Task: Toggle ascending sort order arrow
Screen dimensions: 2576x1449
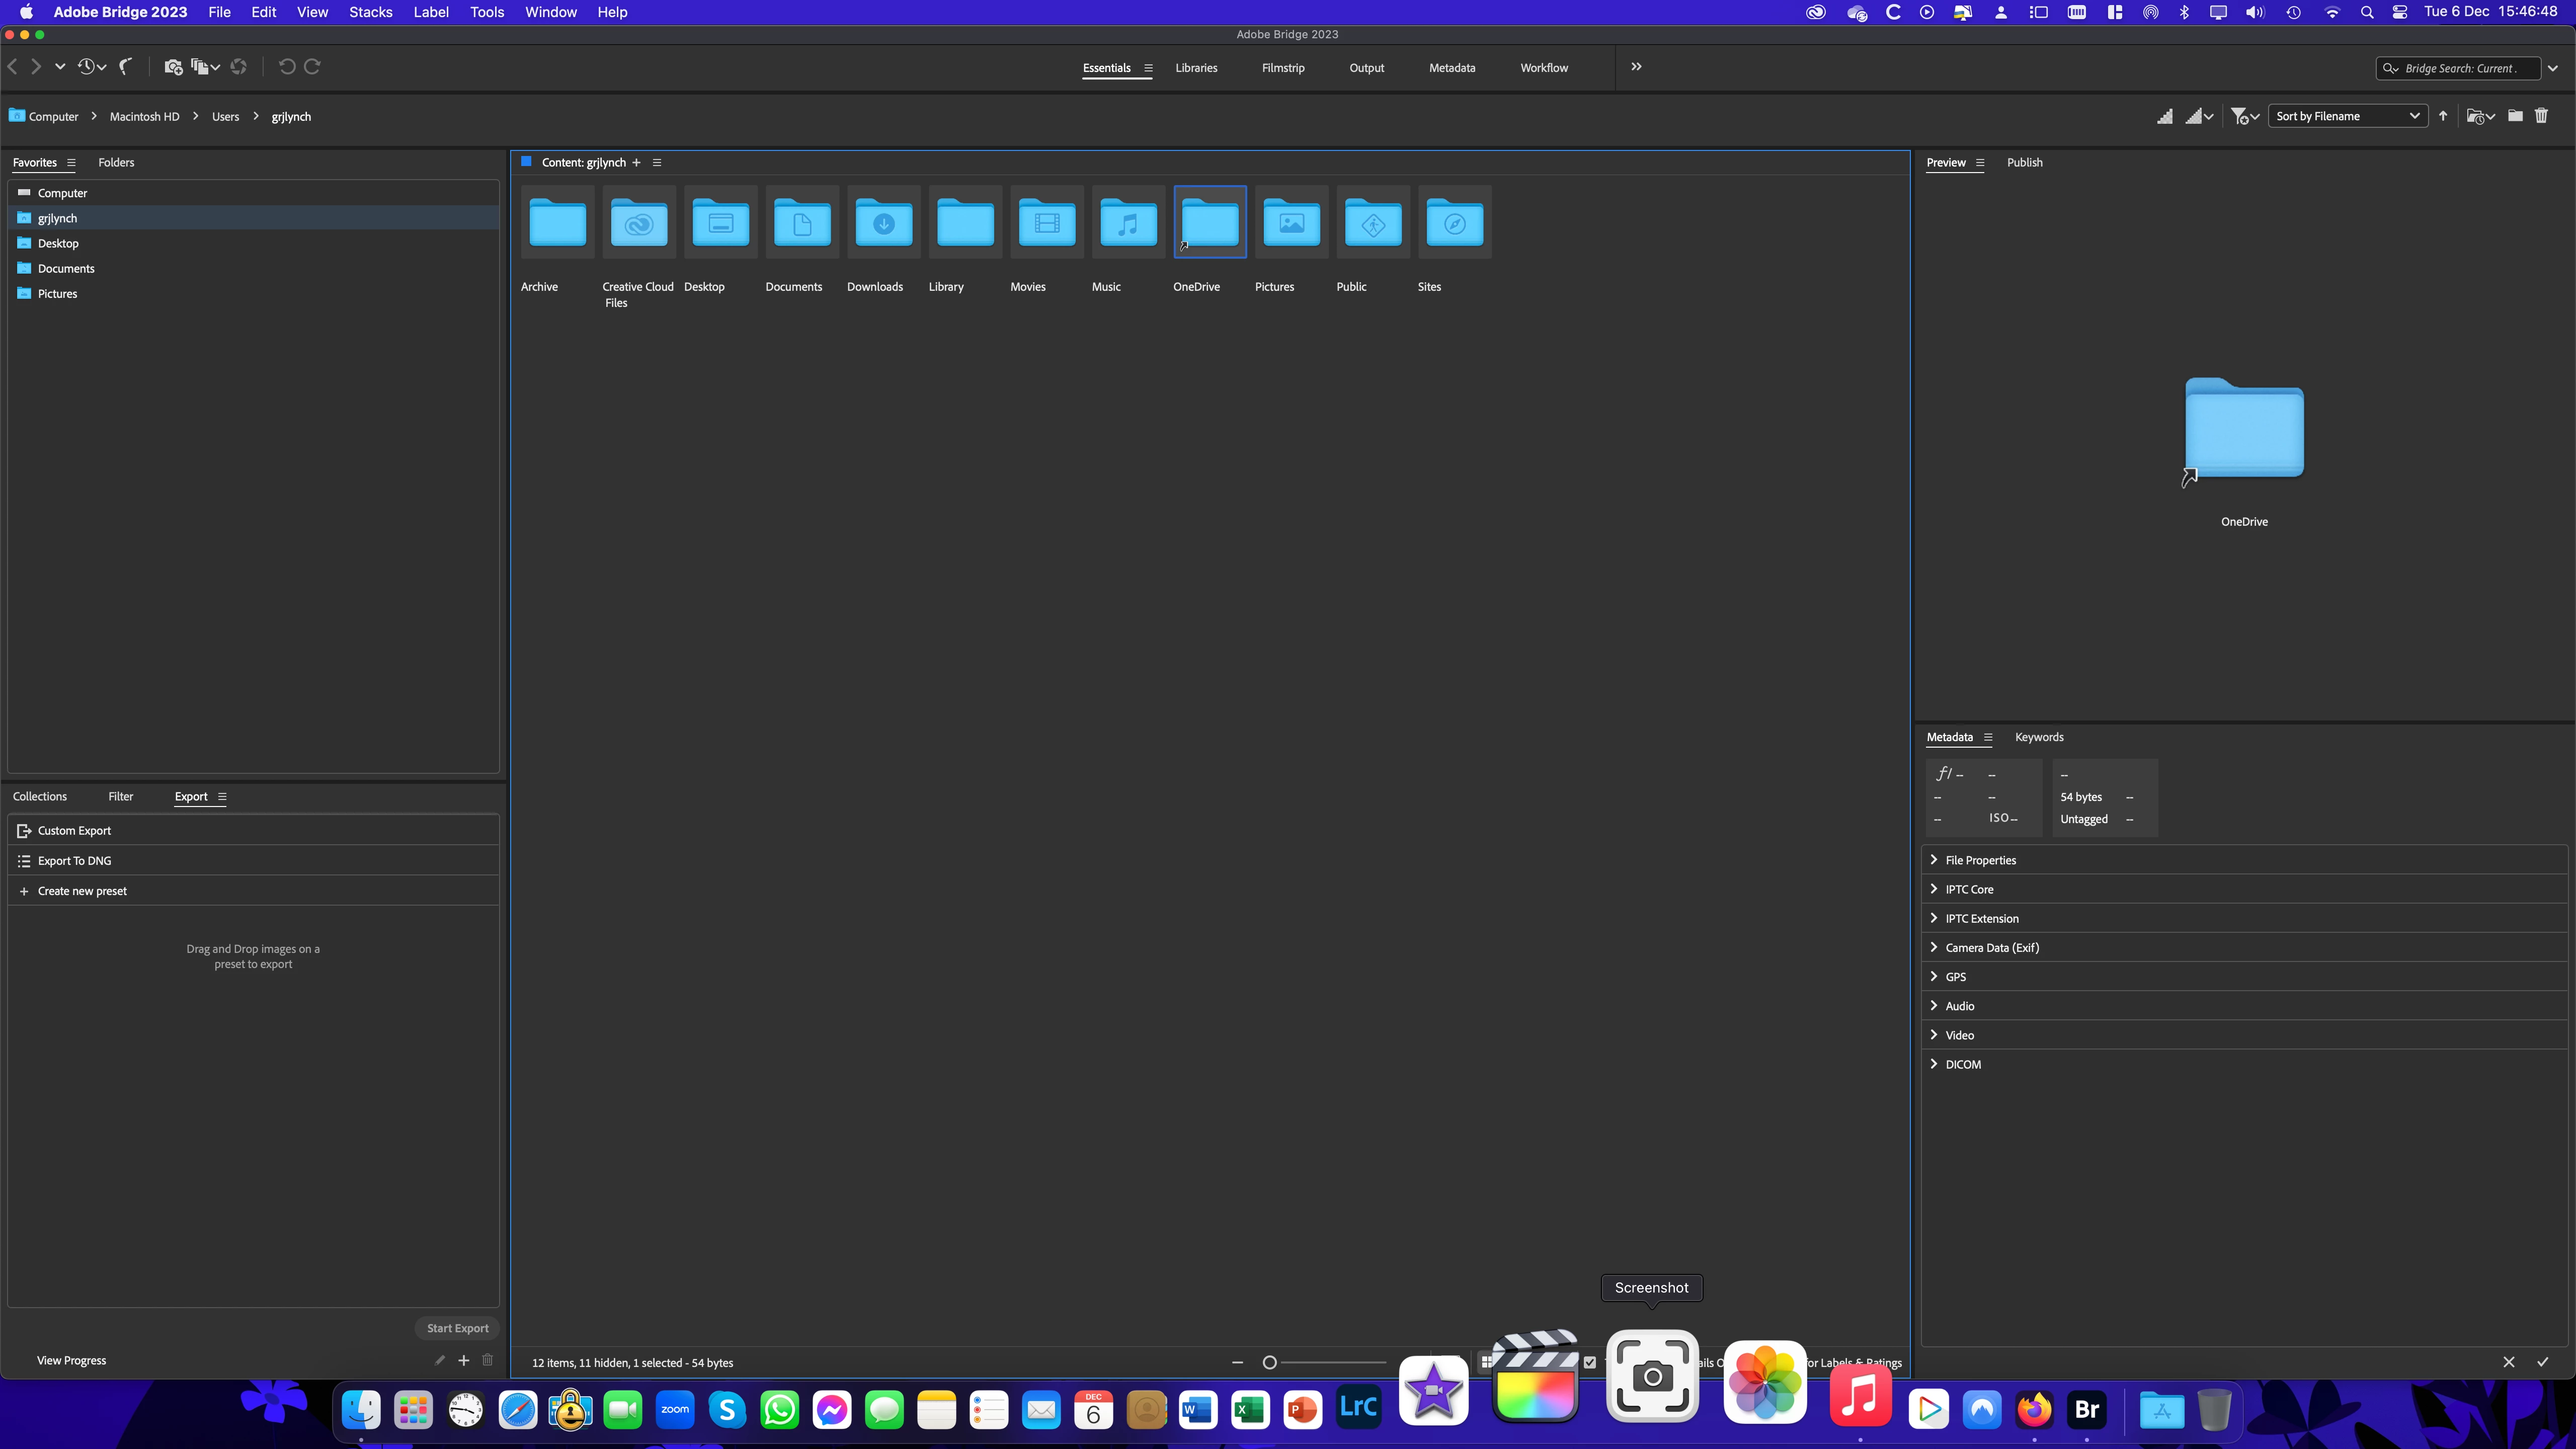Action: [x=2443, y=116]
